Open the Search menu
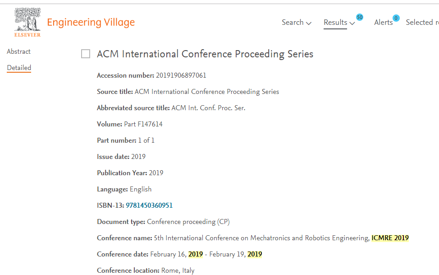 [x=293, y=23]
